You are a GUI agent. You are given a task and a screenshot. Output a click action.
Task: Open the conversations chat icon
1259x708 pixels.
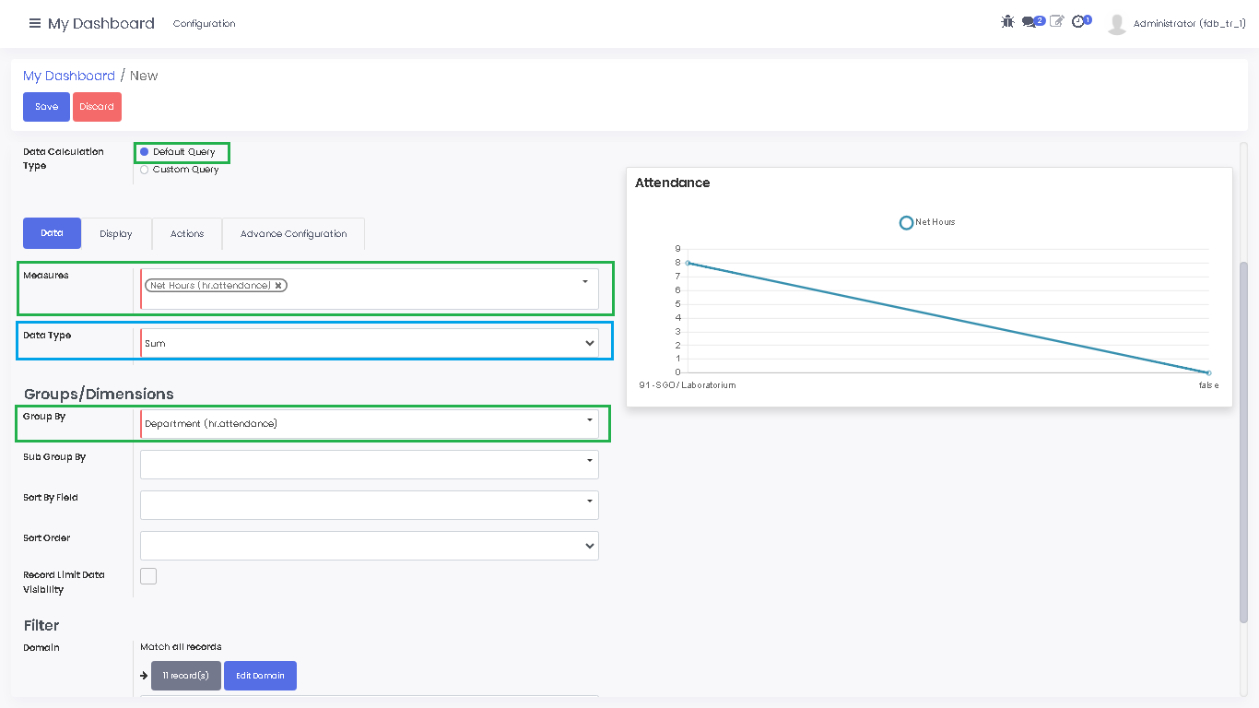[x=1030, y=22]
